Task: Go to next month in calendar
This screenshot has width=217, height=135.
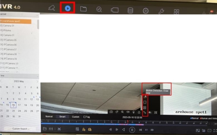Action: 37,82
